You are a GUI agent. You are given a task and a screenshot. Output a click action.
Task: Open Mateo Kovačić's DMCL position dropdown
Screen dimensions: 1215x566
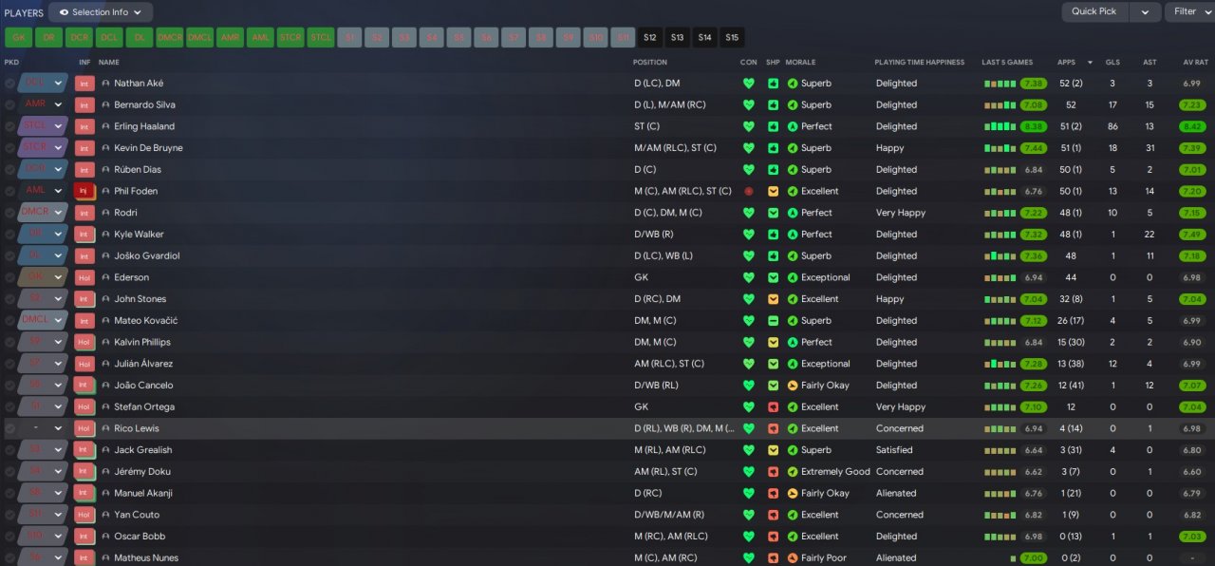point(43,321)
